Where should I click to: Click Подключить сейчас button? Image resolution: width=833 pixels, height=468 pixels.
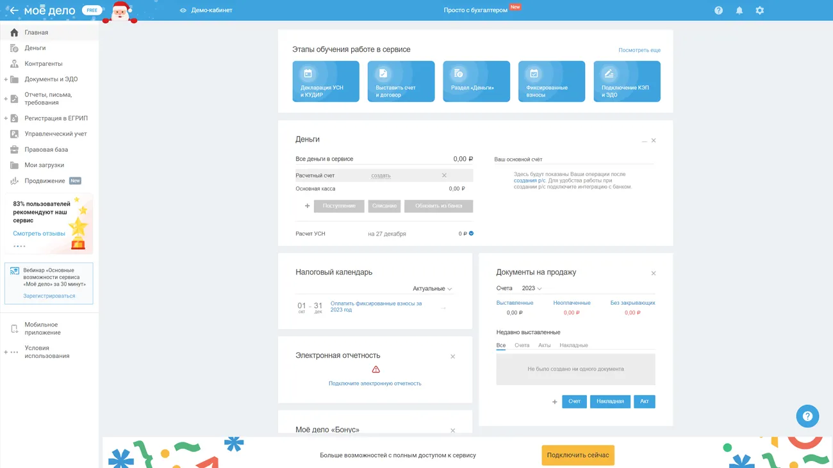click(x=577, y=455)
